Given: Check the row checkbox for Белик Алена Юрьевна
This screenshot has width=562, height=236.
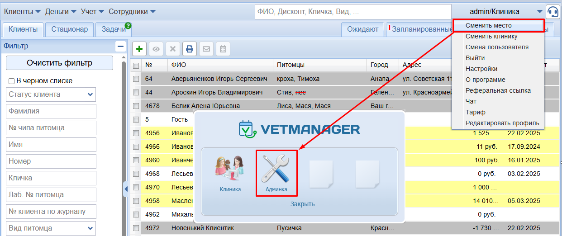Looking at the screenshot, I should 136,106.
